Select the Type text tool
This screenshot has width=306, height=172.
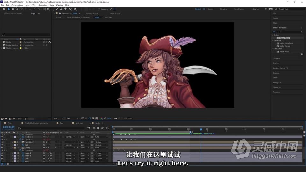point(52,9)
